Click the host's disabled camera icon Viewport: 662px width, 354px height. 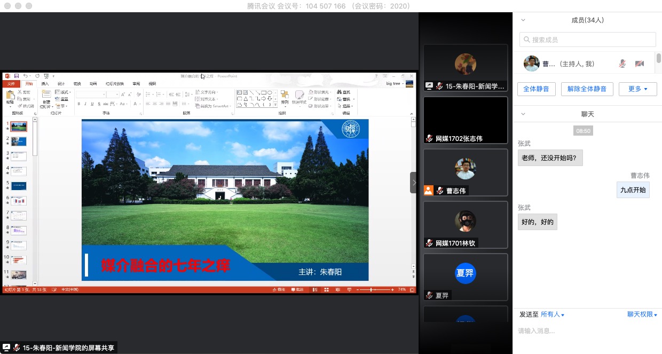[x=639, y=64]
